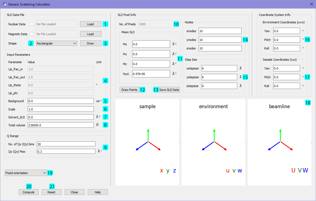This screenshot has height=201, width=316.
Task: Edit the environment Pitch angle field
Action: click(286, 40)
